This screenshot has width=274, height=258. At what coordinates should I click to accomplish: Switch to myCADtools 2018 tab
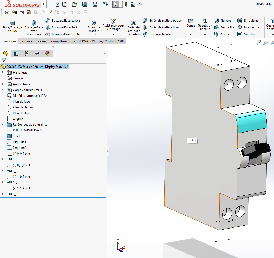(111, 41)
